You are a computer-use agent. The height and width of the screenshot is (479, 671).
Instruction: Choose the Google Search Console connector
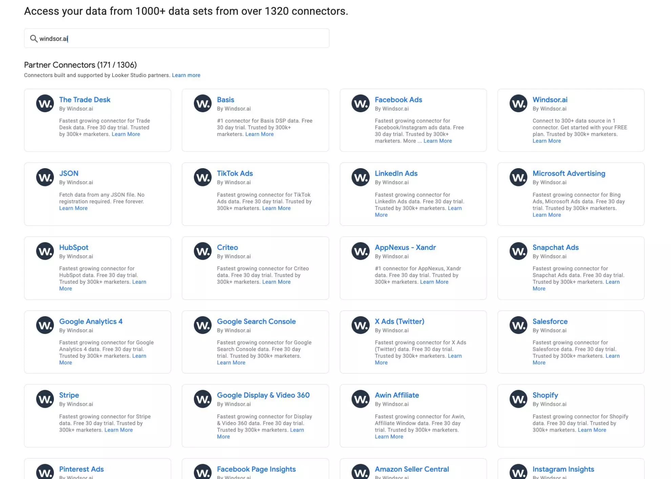[256, 321]
